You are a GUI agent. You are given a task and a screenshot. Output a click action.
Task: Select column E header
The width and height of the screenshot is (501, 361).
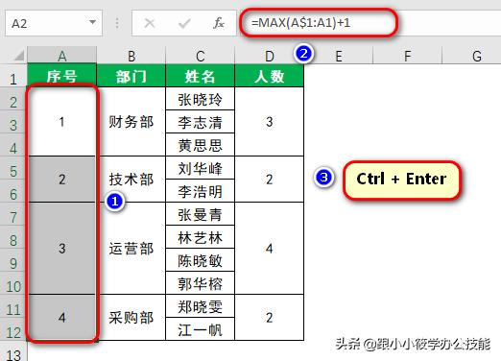click(x=339, y=56)
